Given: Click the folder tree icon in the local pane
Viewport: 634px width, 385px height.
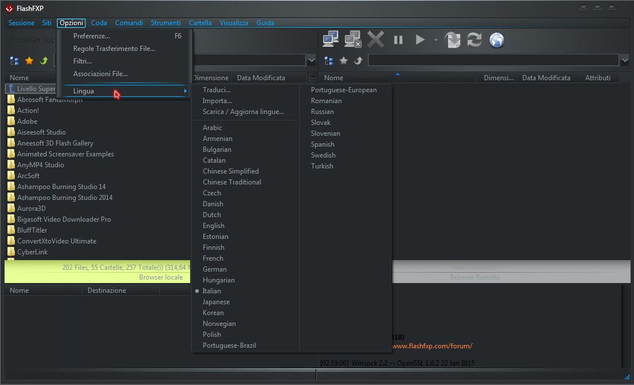Looking at the screenshot, I should (14, 61).
